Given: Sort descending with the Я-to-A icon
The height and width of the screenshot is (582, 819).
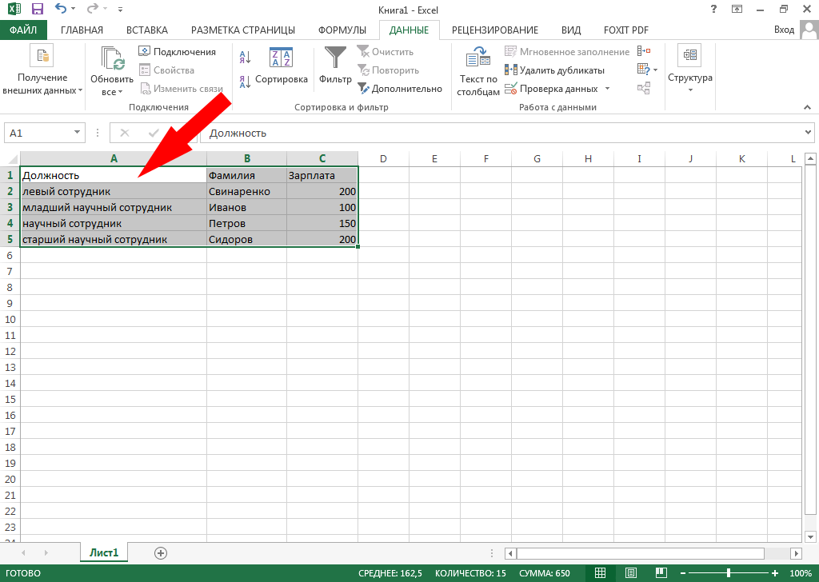Looking at the screenshot, I should (246, 82).
